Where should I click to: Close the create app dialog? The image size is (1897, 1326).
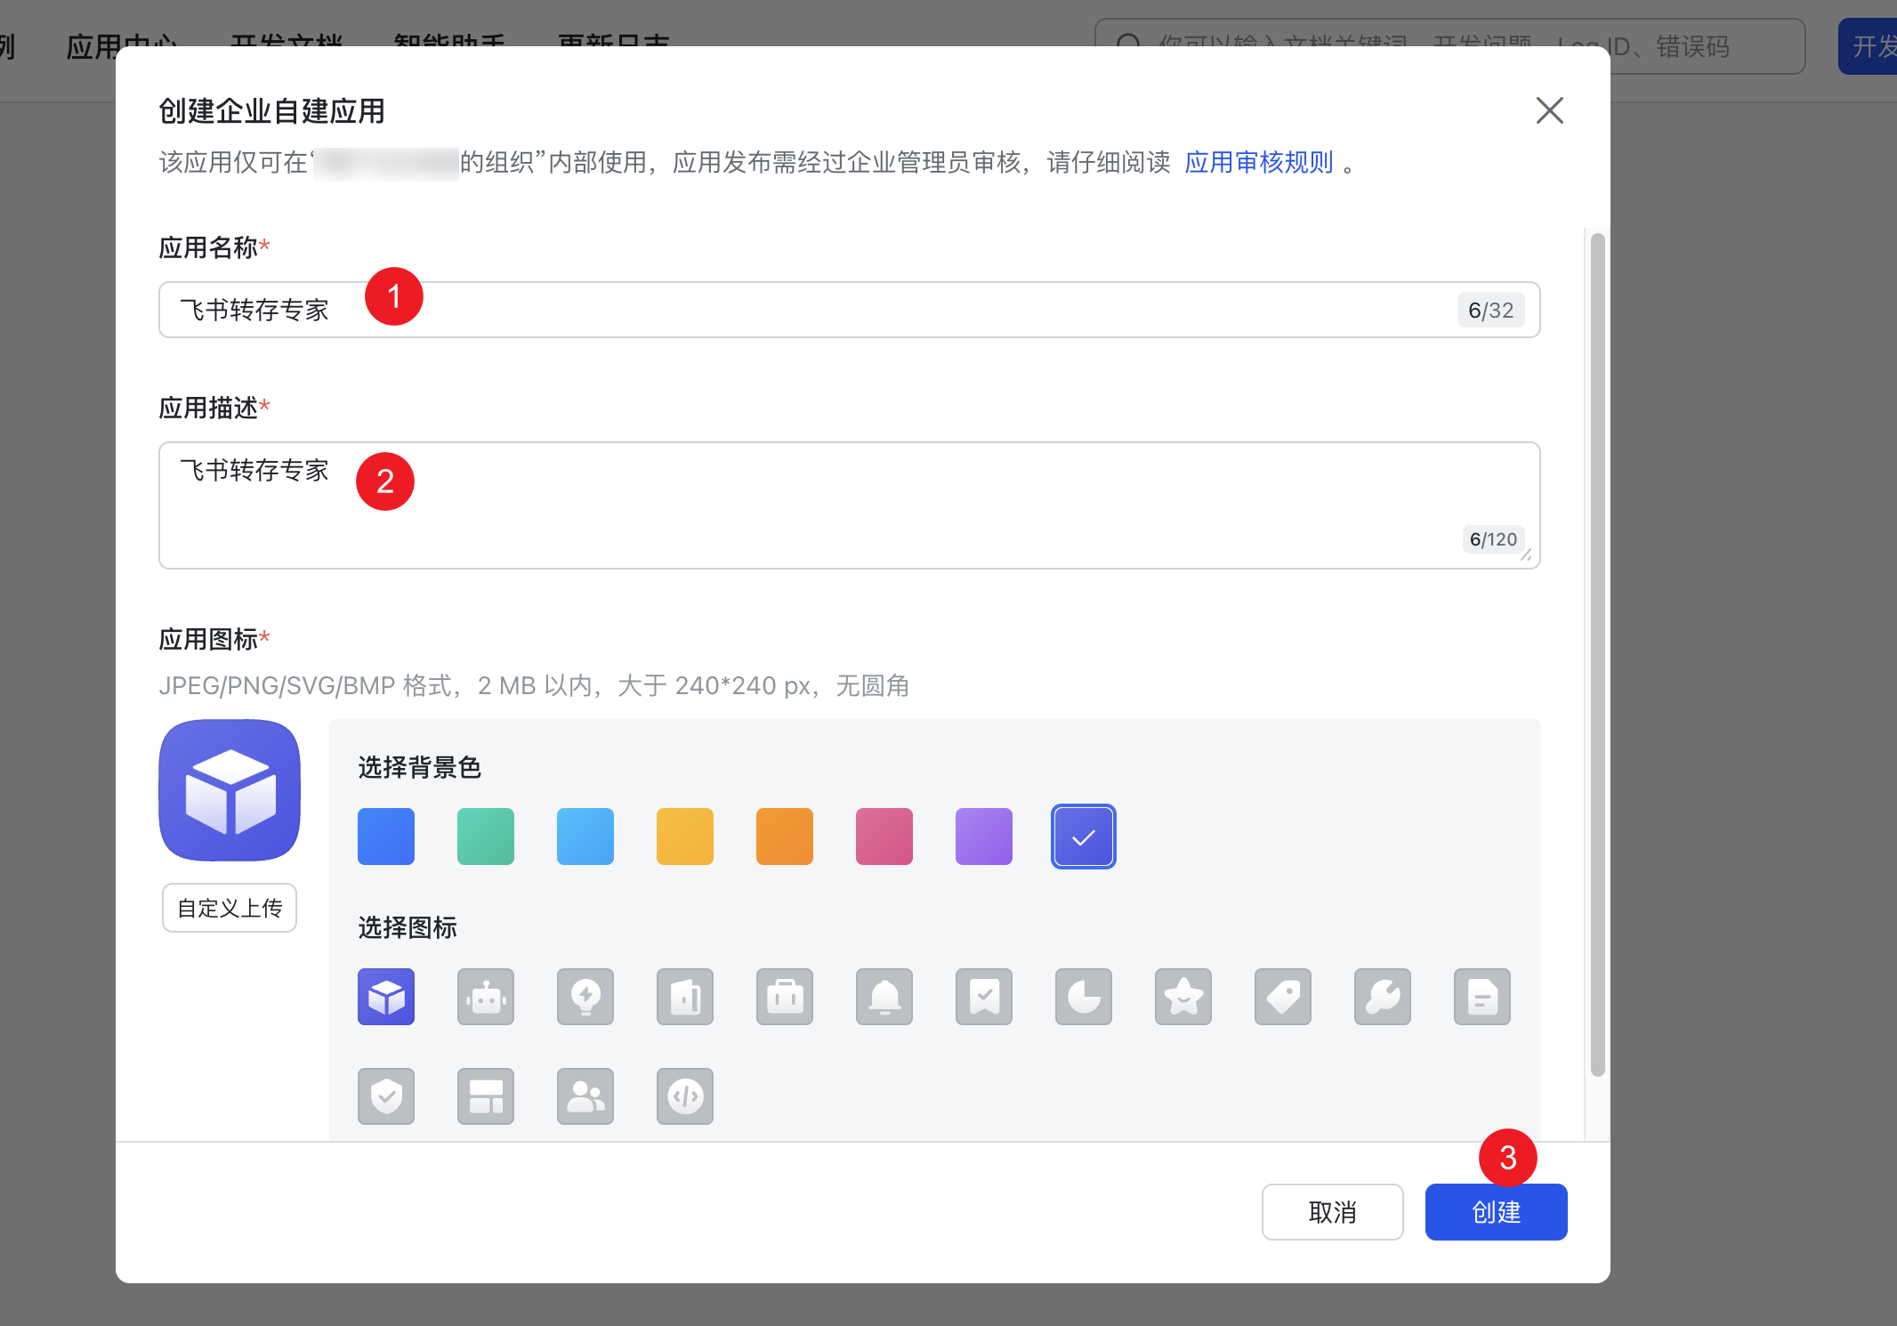1550,110
